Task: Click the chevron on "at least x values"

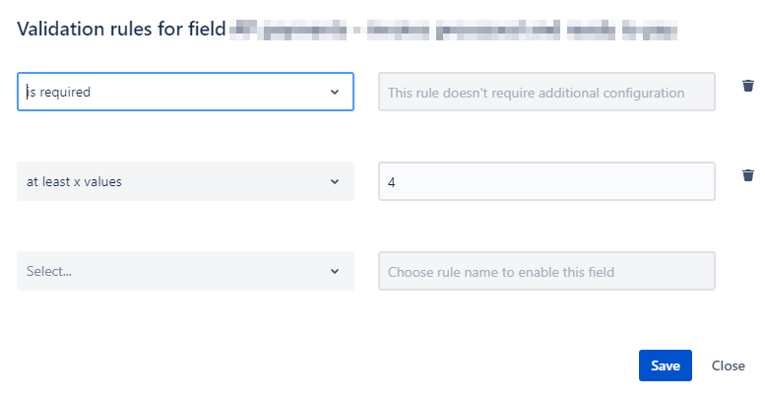Action: [335, 181]
